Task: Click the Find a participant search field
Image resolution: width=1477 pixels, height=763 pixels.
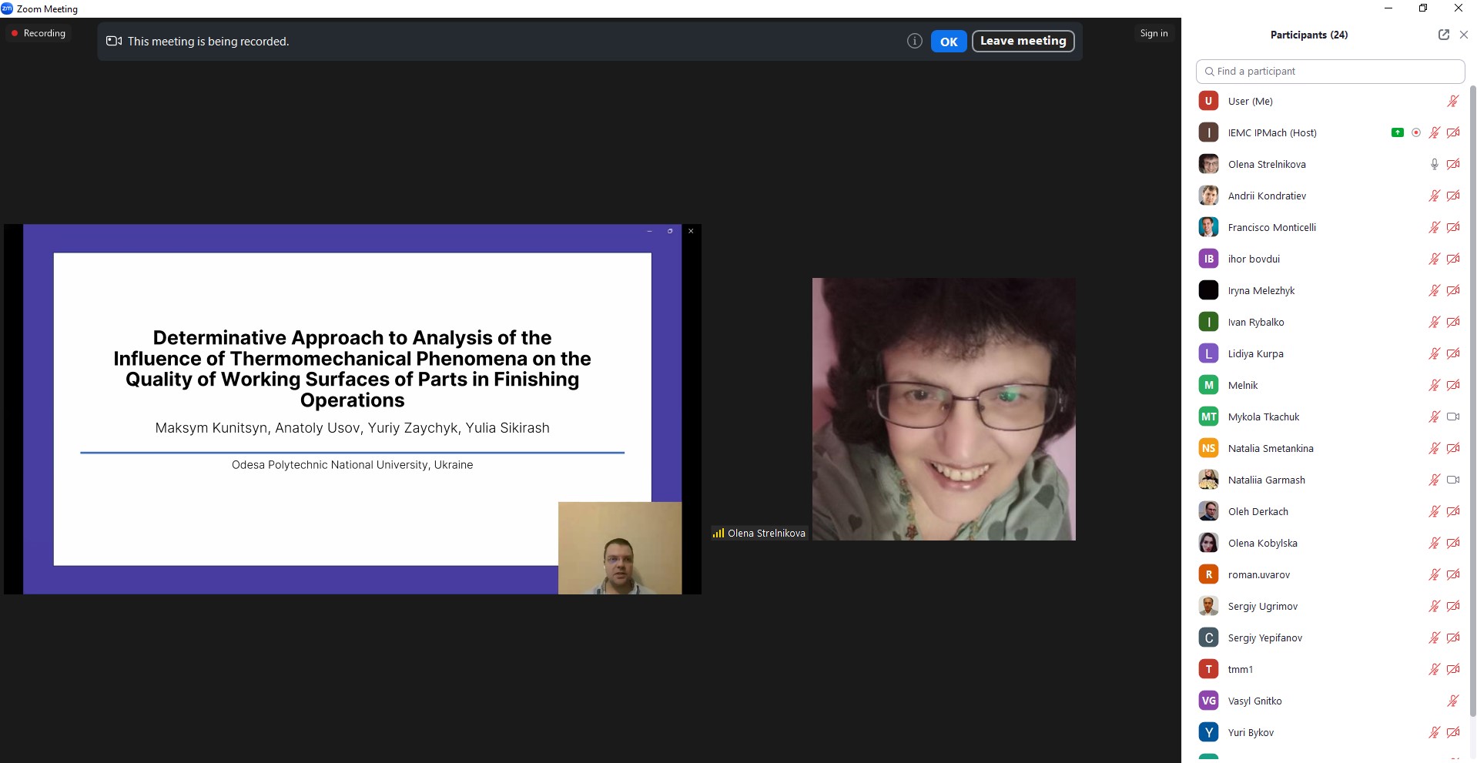Action: point(1330,71)
